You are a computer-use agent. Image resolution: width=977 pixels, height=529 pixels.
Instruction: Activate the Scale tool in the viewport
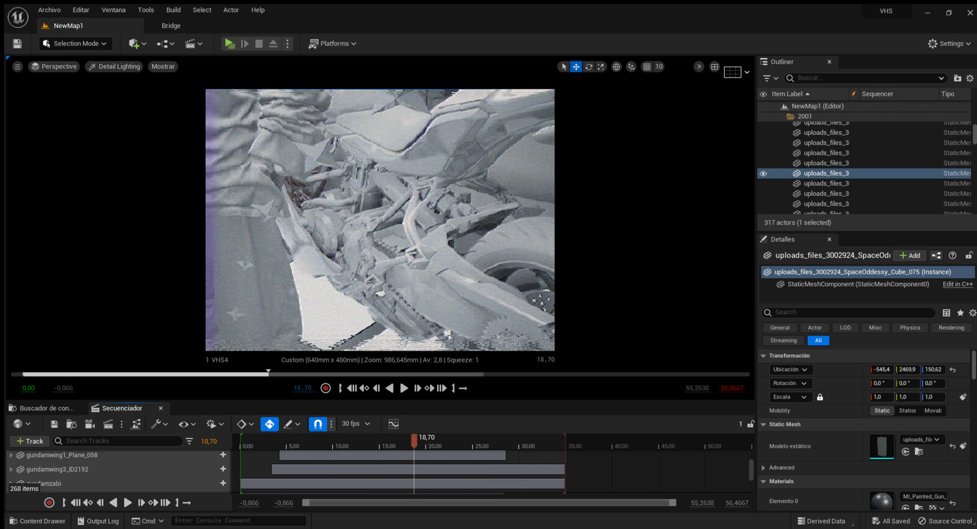(601, 67)
